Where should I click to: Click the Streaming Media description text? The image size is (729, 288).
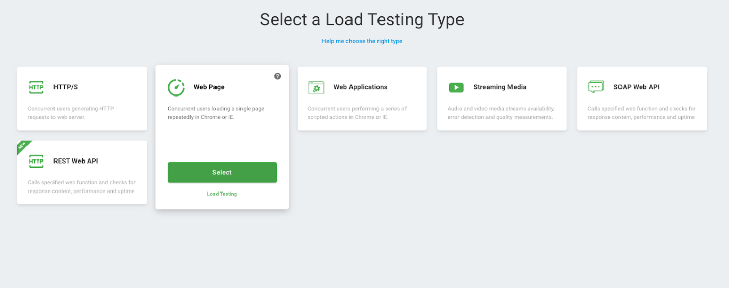pyautogui.click(x=500, y=113)
